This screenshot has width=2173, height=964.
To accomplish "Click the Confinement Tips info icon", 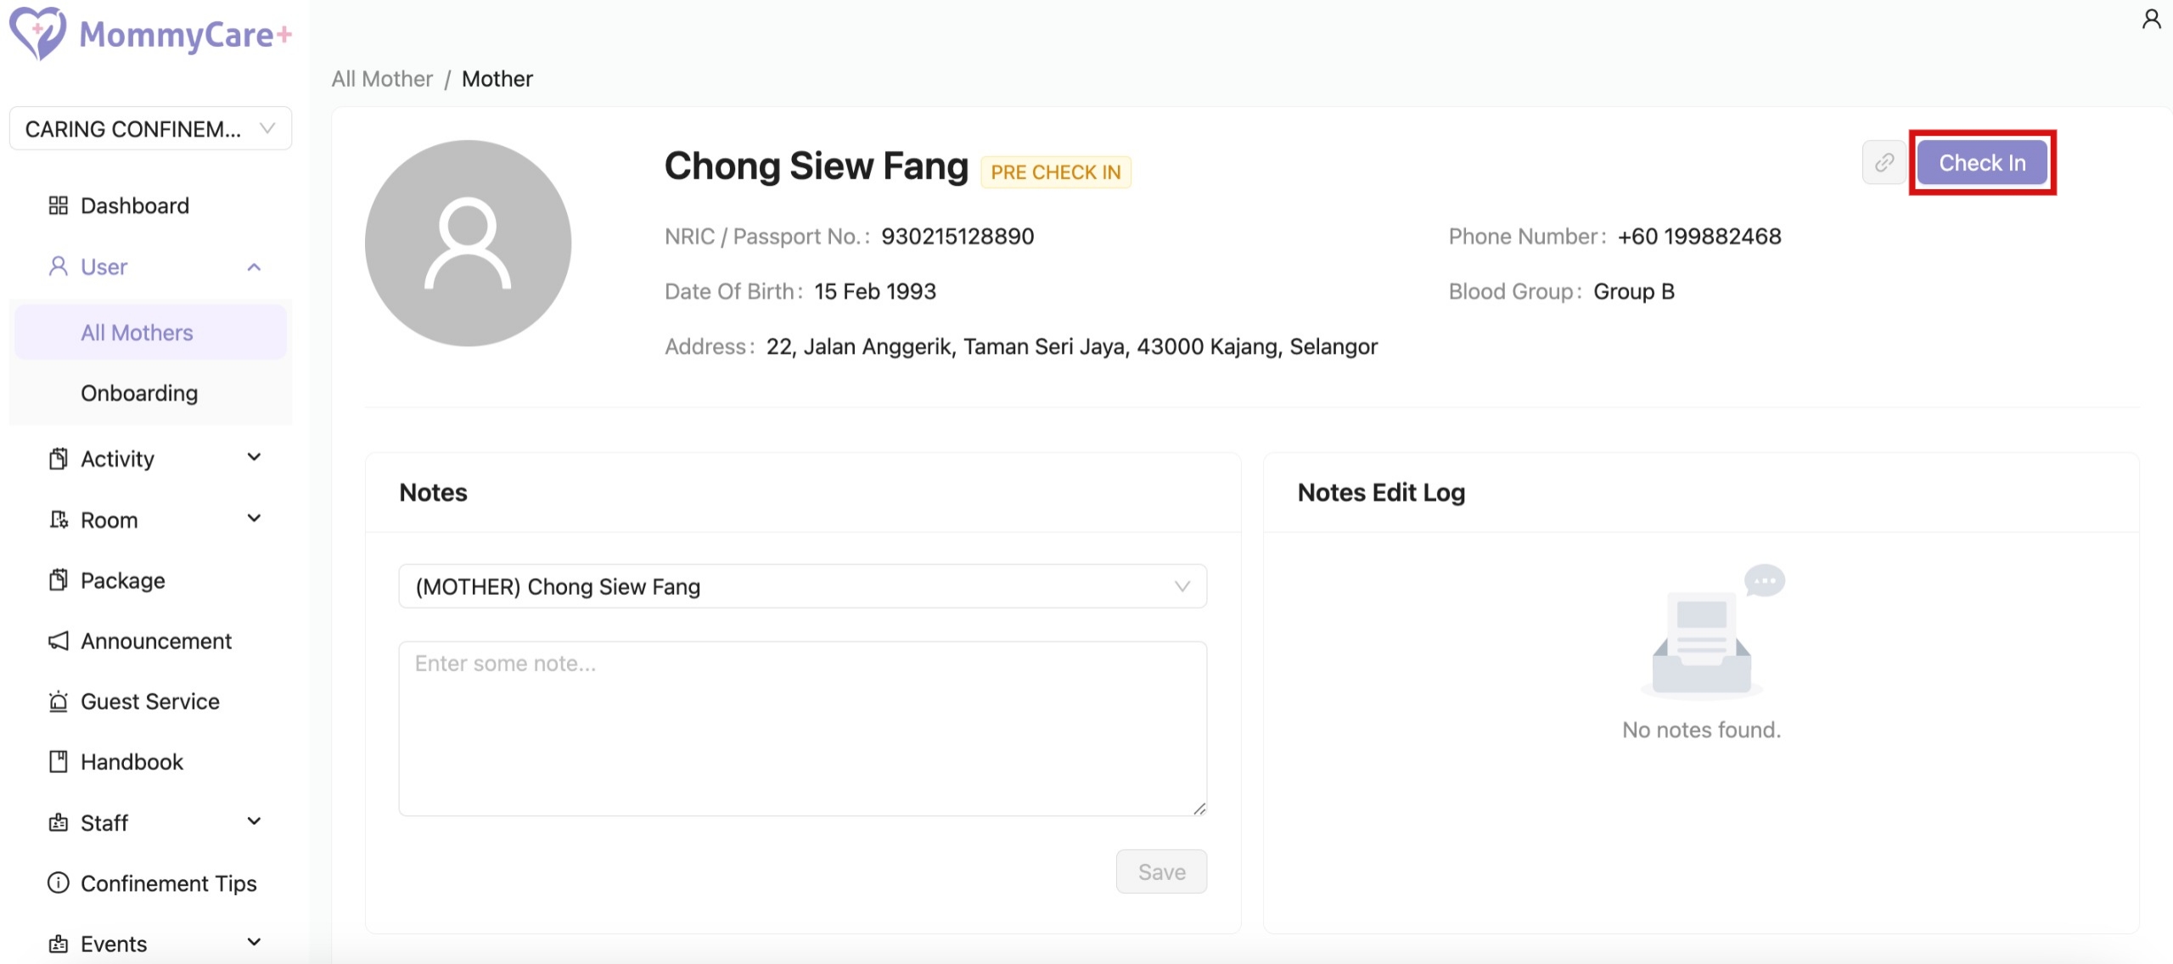I will 58,883.
